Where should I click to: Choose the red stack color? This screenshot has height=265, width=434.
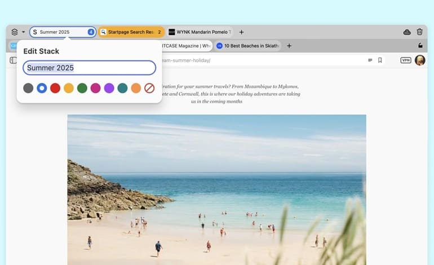tap(55, 88)
